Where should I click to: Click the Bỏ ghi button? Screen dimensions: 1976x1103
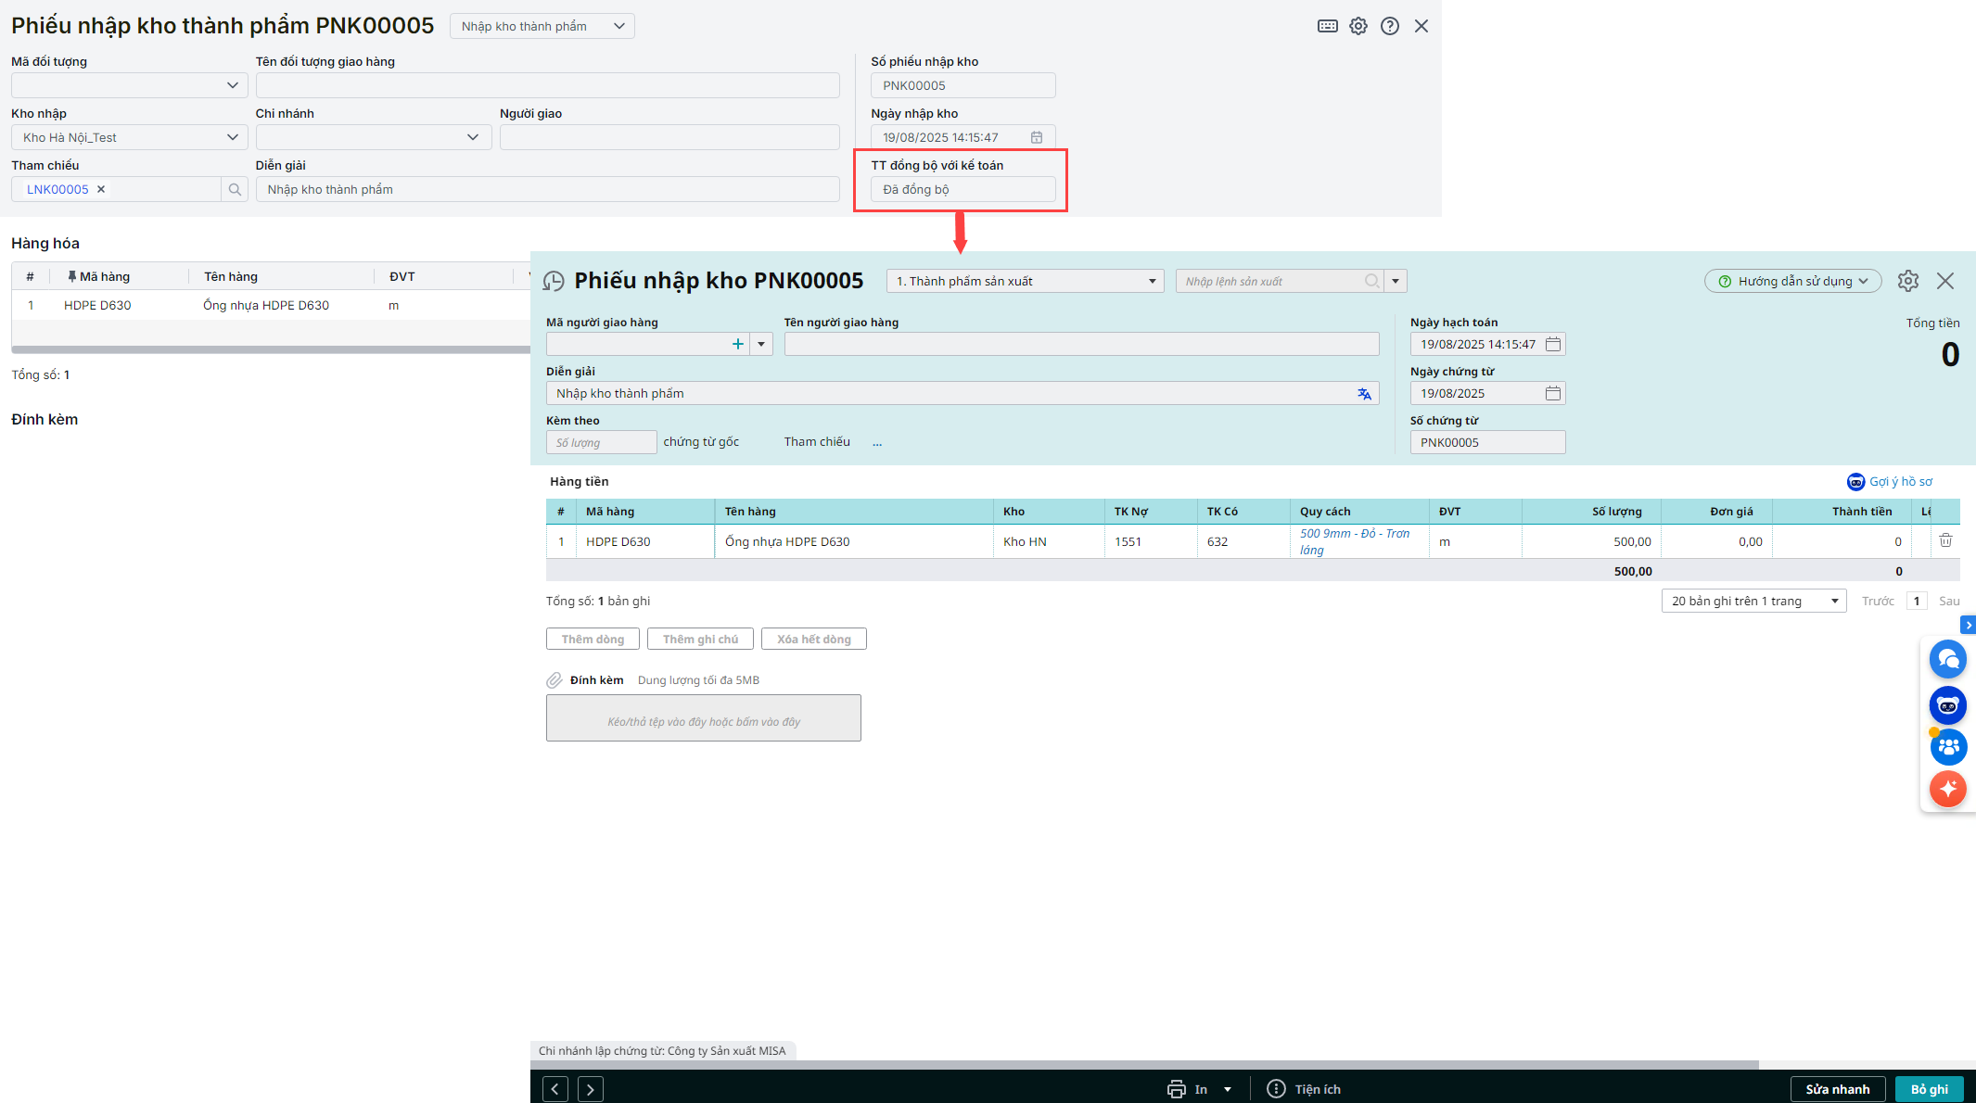(1929, 1089)
